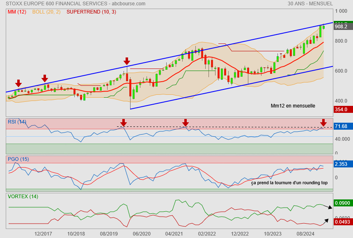The width and height of the screenshot is (353, 238).
Task: Click the leftmost red arrow on price chart
Action: (x=18, y=83)
